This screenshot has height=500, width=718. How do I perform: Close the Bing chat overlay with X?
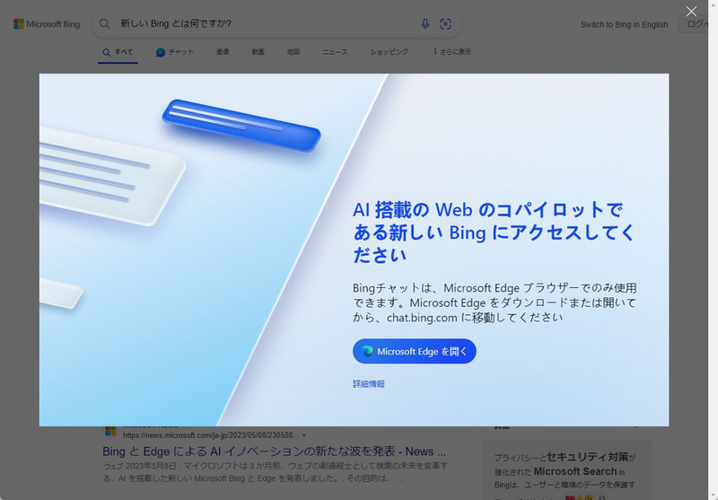691,12
